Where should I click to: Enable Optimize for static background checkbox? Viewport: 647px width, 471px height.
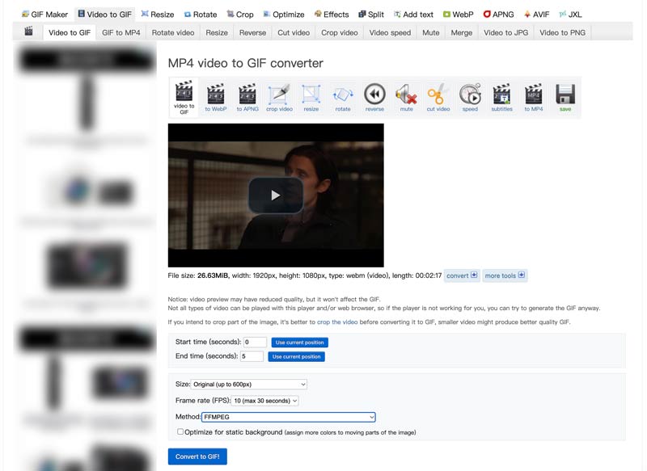coord(180,431)
